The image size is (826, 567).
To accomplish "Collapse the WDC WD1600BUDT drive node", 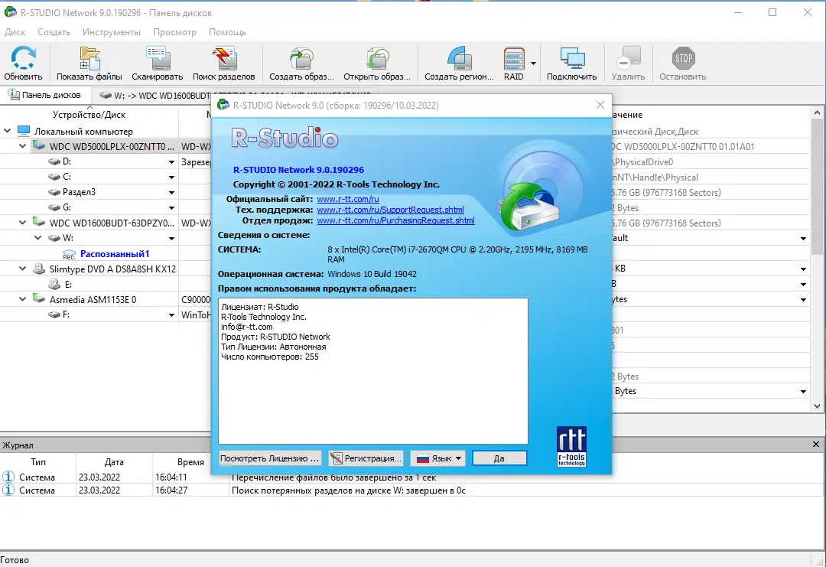I will tap(23, 223).
